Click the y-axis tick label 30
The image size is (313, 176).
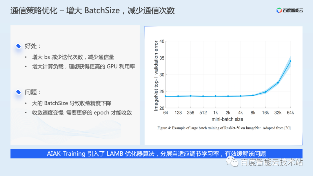click(162, 75)
